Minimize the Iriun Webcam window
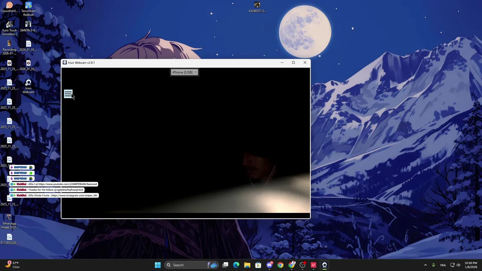 pyautogui.click(x=282, y=62)
